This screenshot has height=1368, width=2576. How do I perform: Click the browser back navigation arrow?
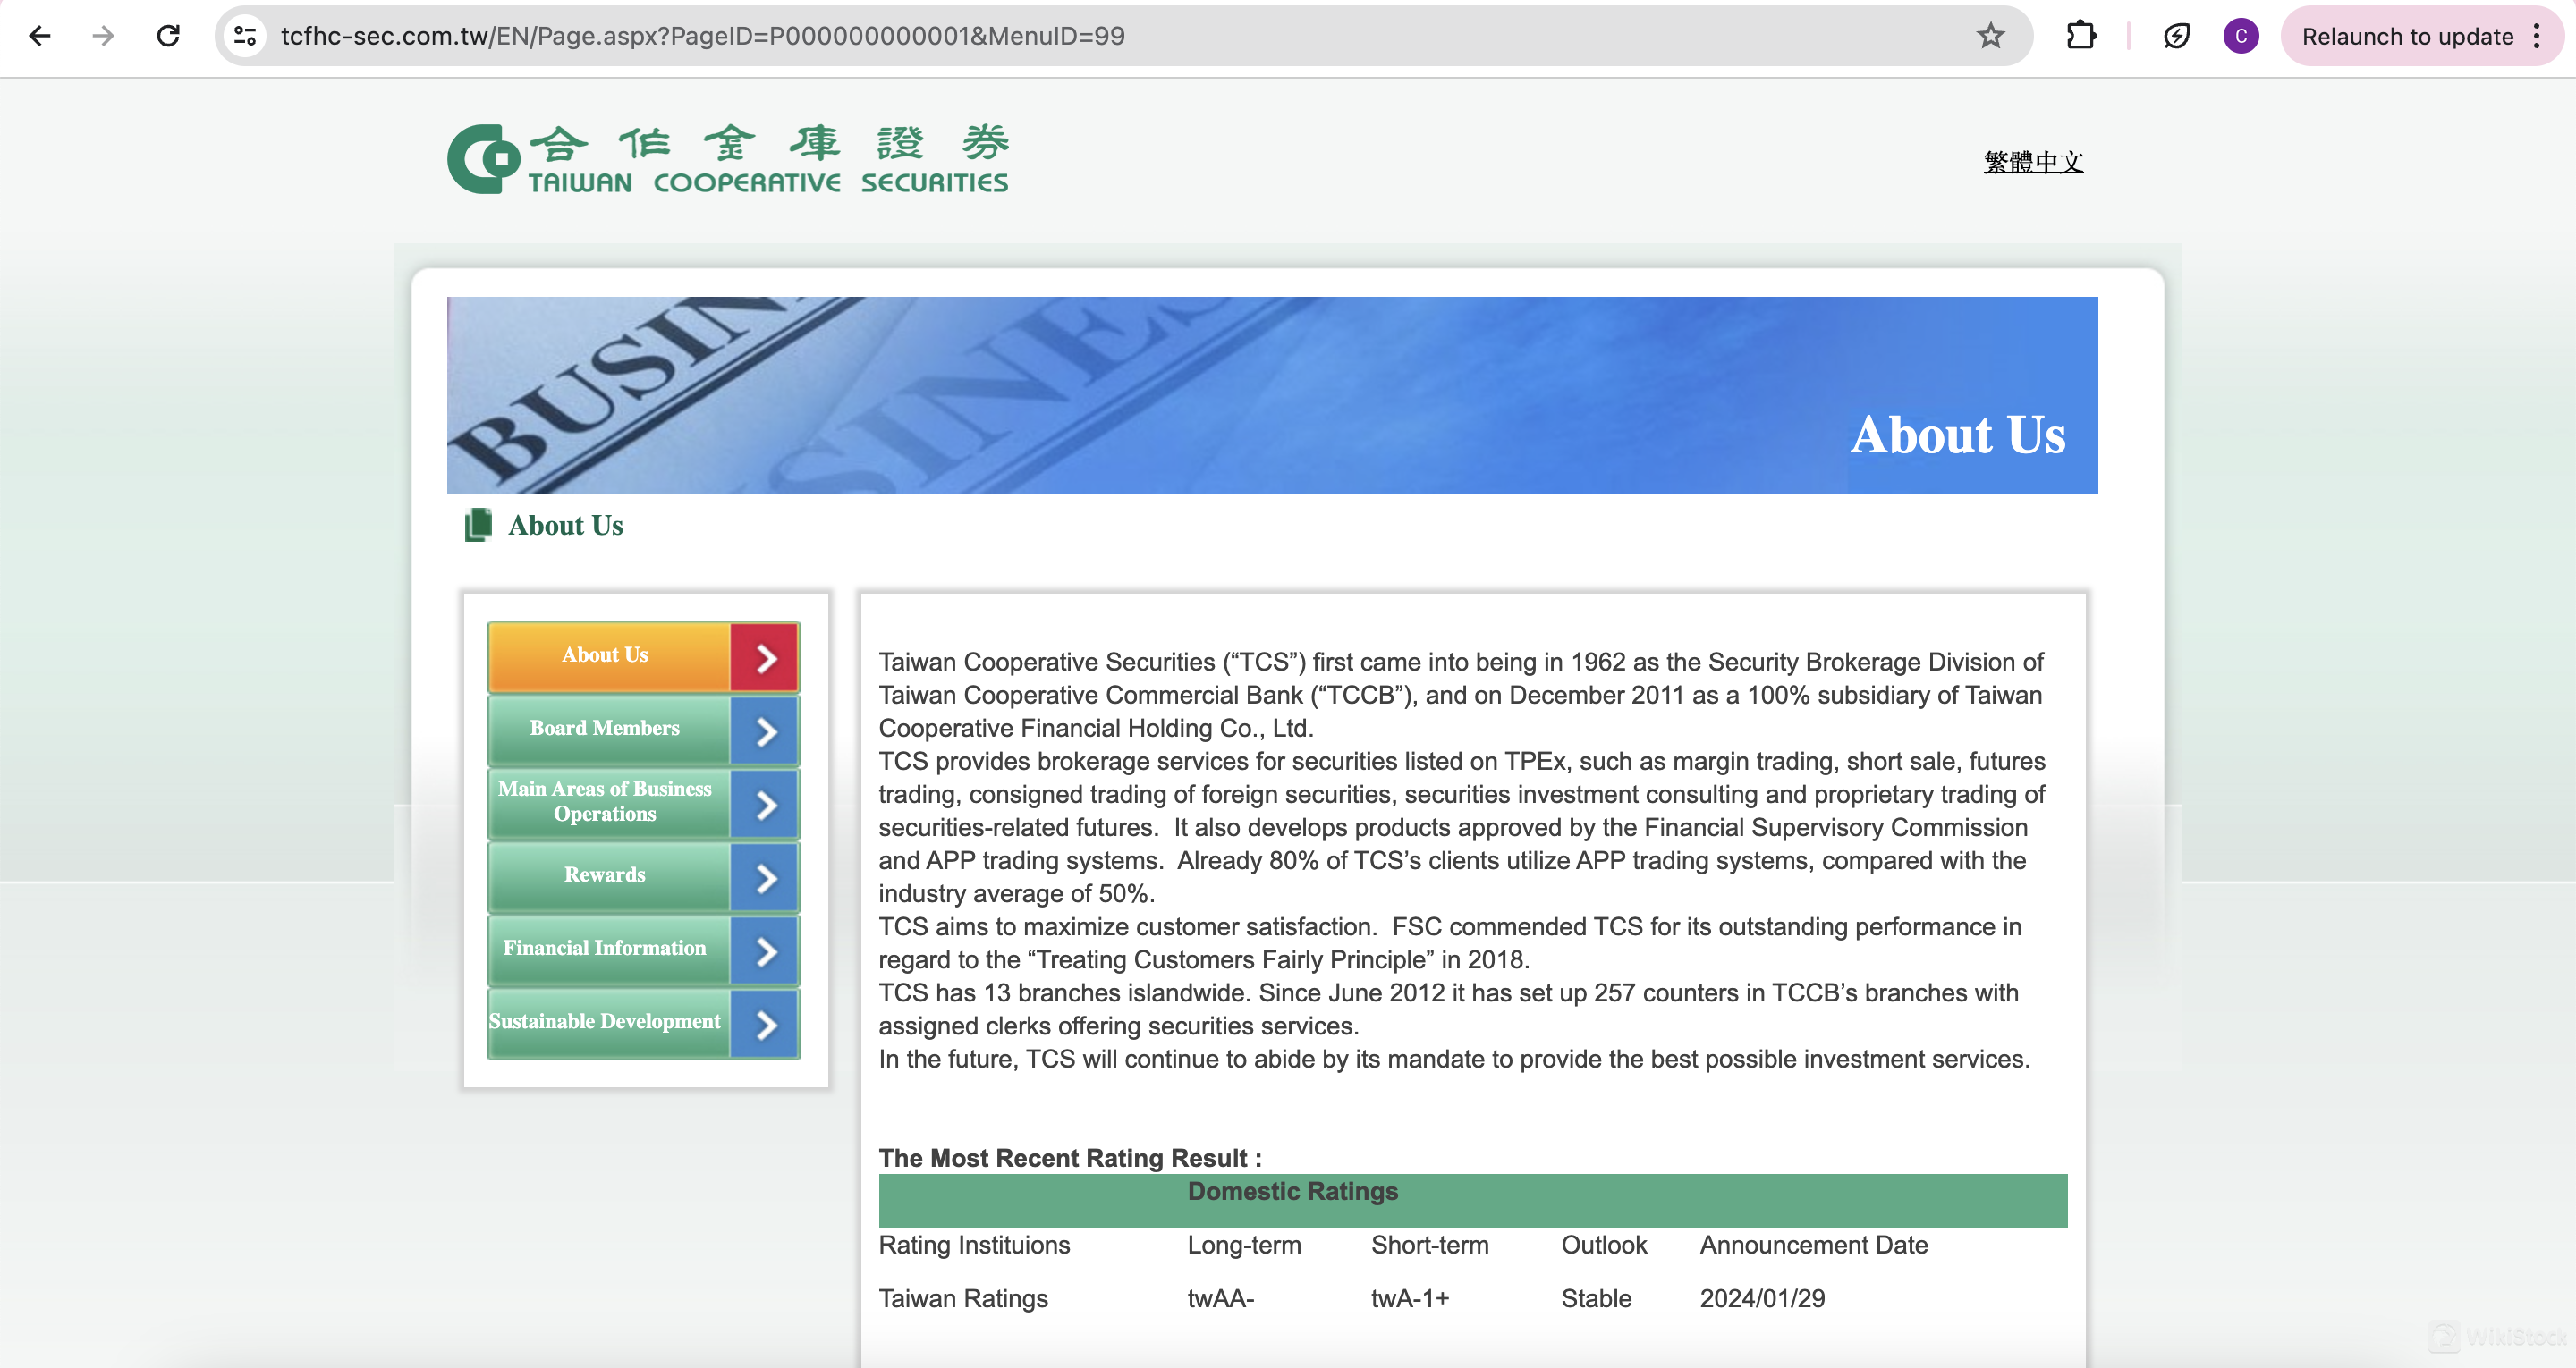(x=39, y=36)
